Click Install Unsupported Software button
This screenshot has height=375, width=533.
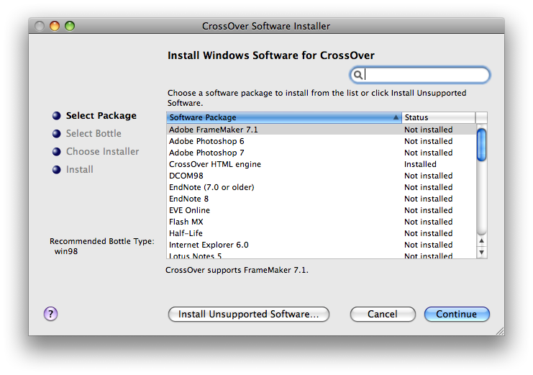(248, 314)
